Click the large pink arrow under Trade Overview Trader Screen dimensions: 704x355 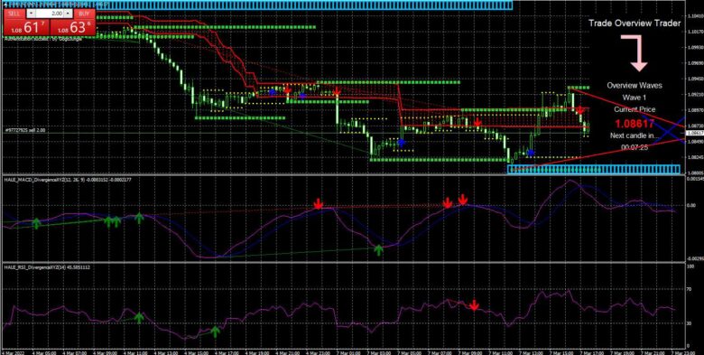pos(635,53)
